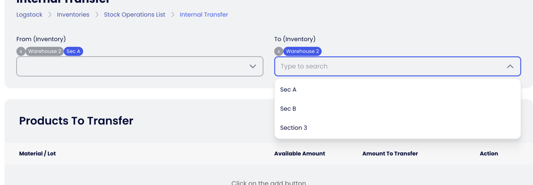This screenshot has width=533, height=185.
Task: Go to Logstock breadcrumb link
Action: click(29, 15)
